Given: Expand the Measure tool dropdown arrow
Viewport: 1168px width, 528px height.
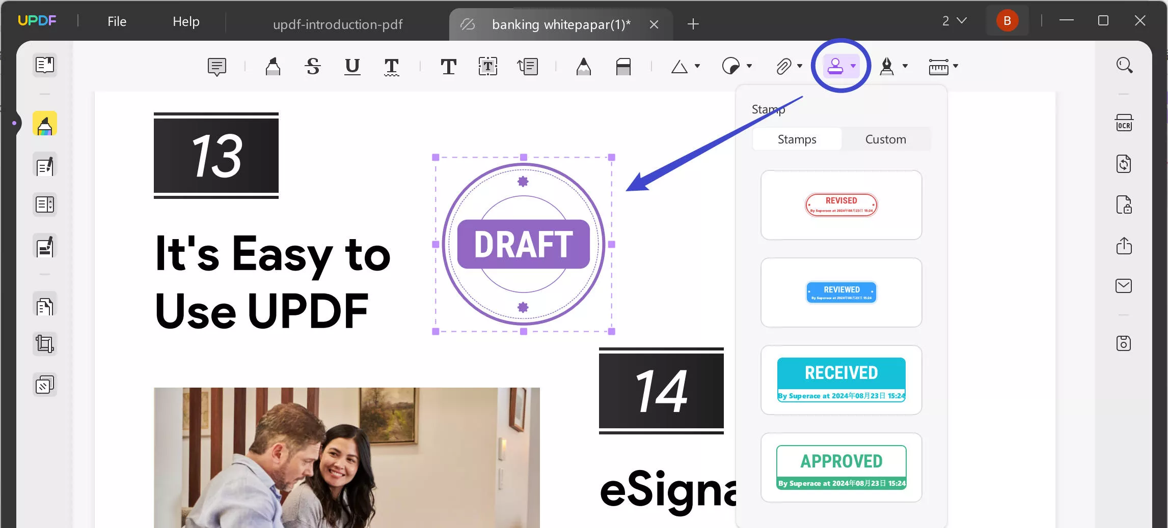Looking at the screenshot, I should coord(956,66).
